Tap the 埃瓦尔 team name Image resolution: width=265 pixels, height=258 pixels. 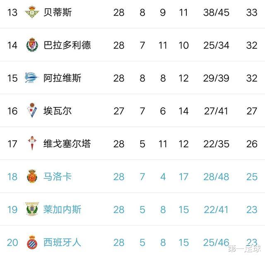click(x=58, y=111)
